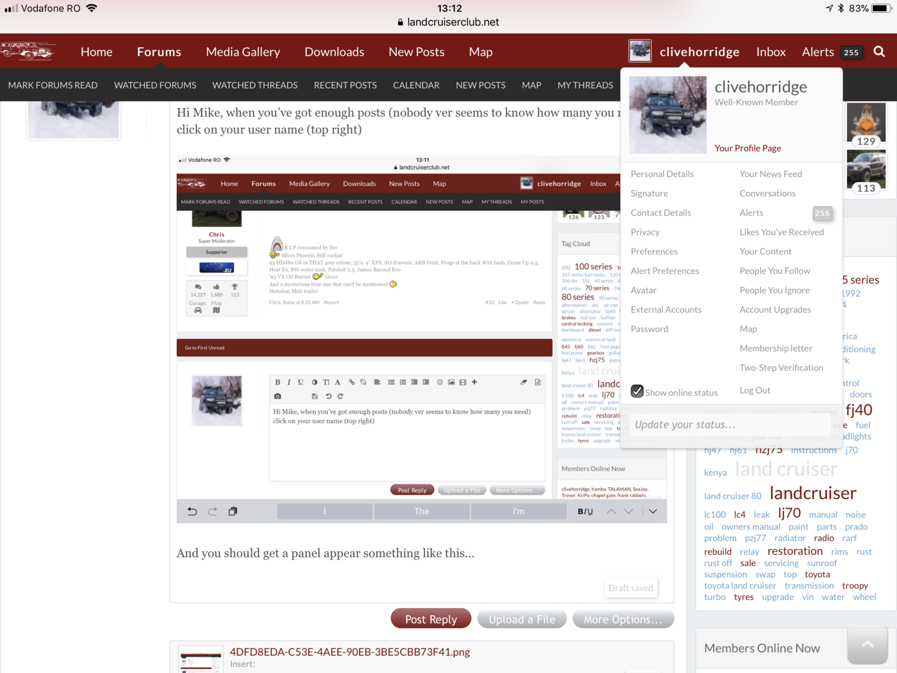Open Your Profile Page link
Viewport: 897px width, 673px height.
[748, 148]
